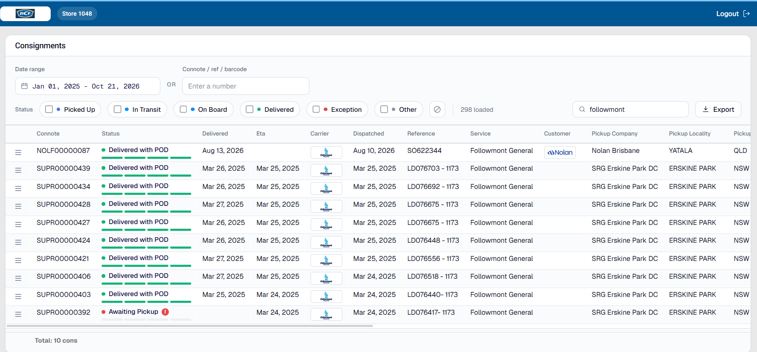The width and height of the screenshot is (757, 352).
Task: Click progress bar for SUPR00000392 Awaiting Pickup
Action: click(x=146, y=319)
